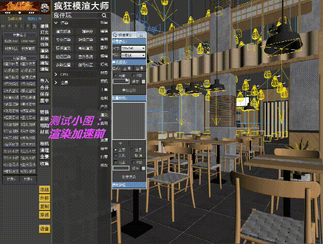The image size is (323, 244).
Task: Click the 居中 center button
Action: 44,101
